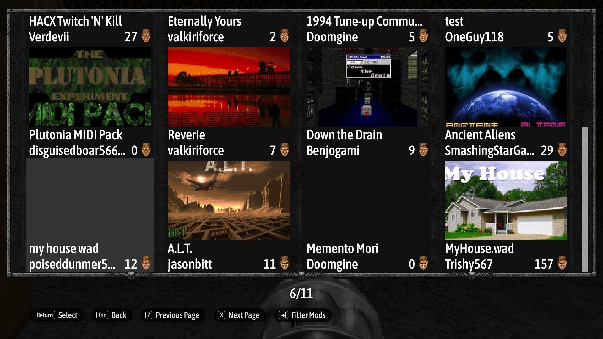Viewport: 603px width, 339px height.
Task: Click the Doomguy face icon beside MyHouse.wad's 157
Action: [x=562, y=263]
